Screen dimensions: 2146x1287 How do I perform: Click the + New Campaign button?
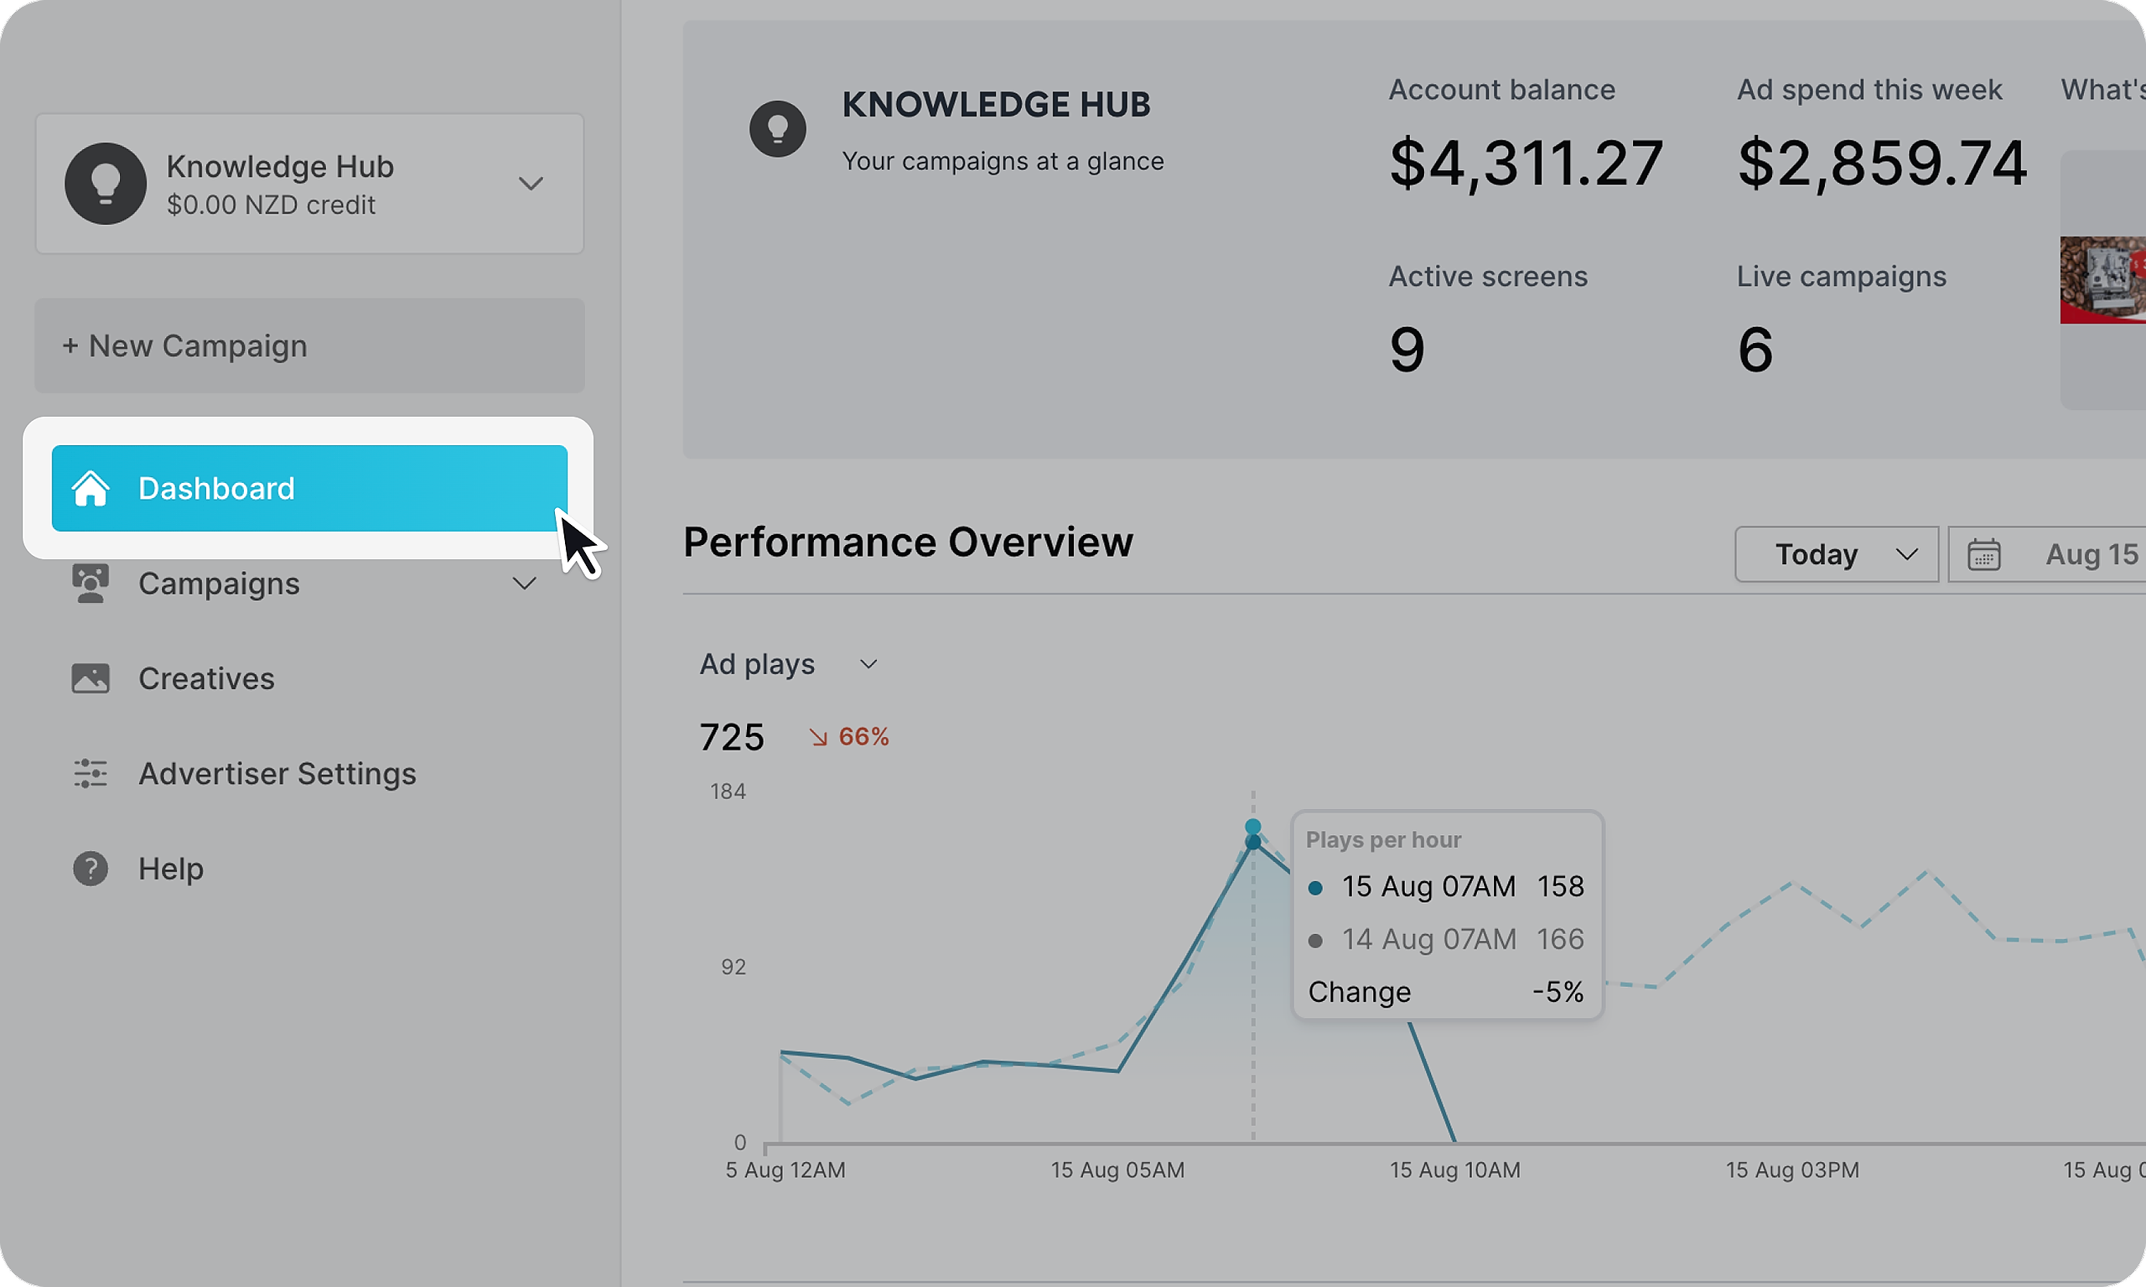pyautogui.click(x=309, y=346)
